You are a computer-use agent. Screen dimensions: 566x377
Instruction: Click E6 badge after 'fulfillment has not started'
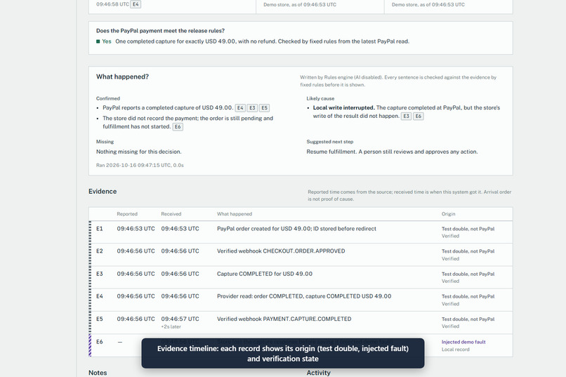178,126
